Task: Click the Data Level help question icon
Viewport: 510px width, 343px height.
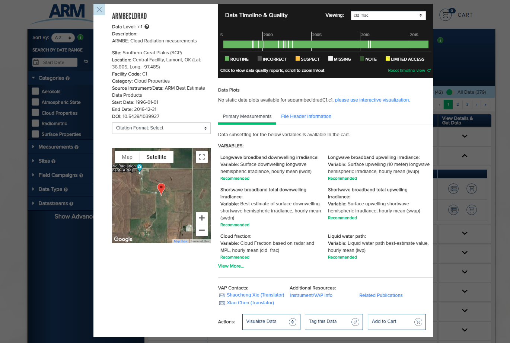Action: tap(147, 27)
